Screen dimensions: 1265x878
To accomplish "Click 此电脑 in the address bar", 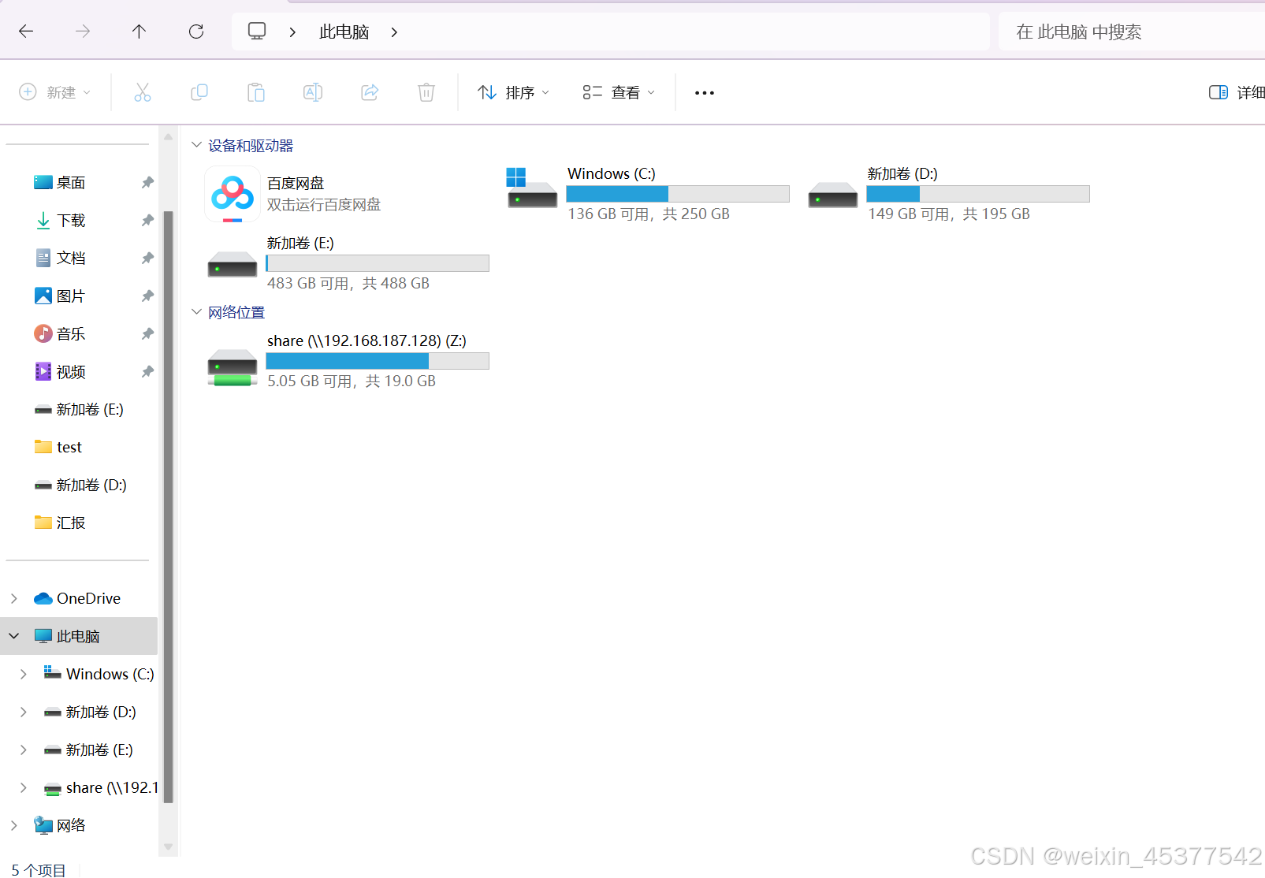I will point(344,32).
